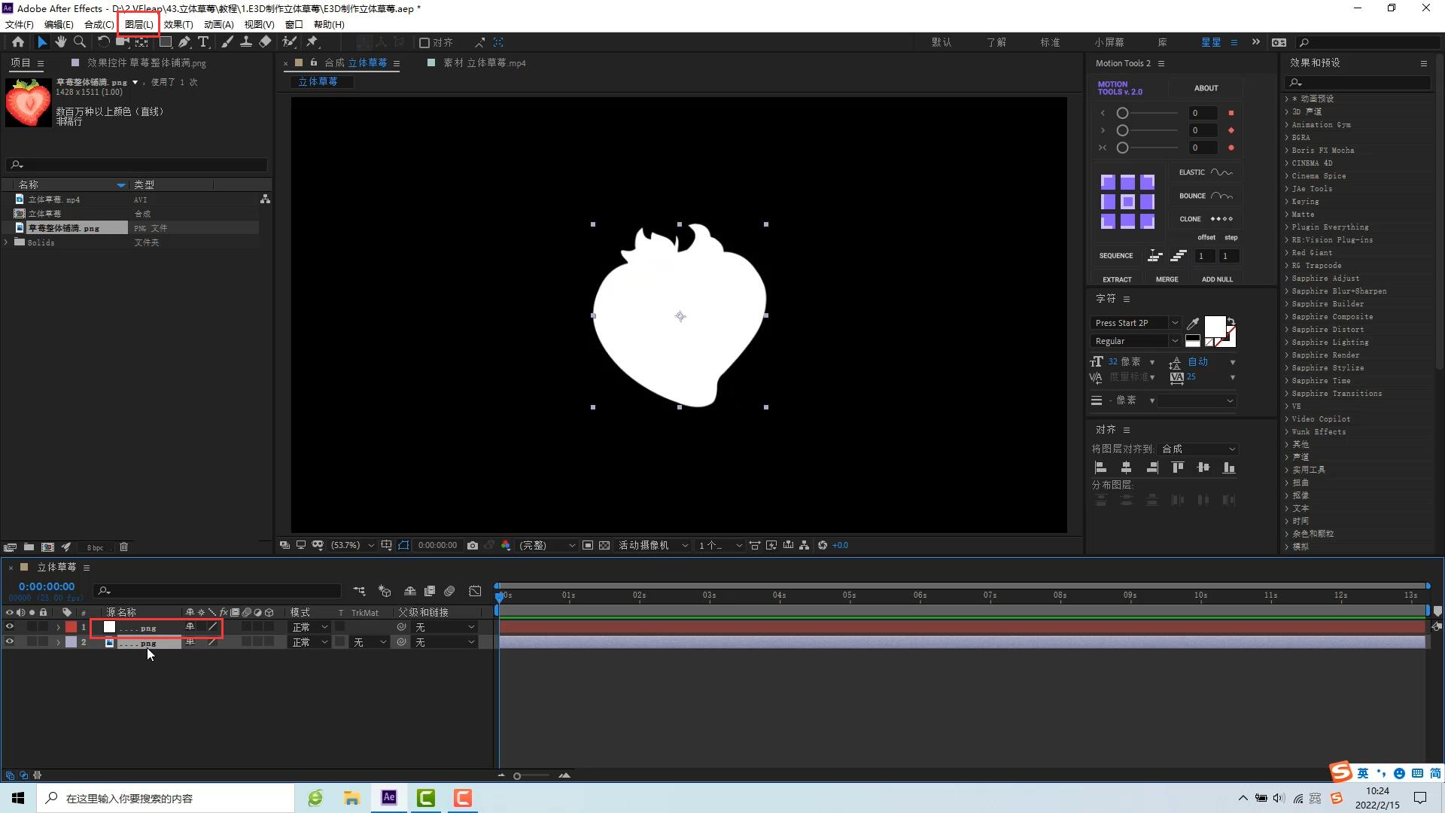Click the eyedropper in Character panel
The height and width of the screenshot is (813, 1445).
point(1193,324)
